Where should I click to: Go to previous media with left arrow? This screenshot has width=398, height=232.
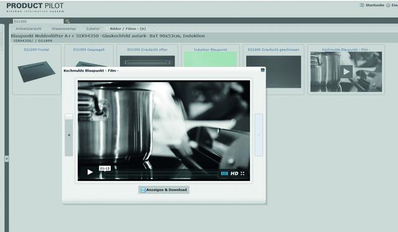pyautogui.click(x=69, y=136)
